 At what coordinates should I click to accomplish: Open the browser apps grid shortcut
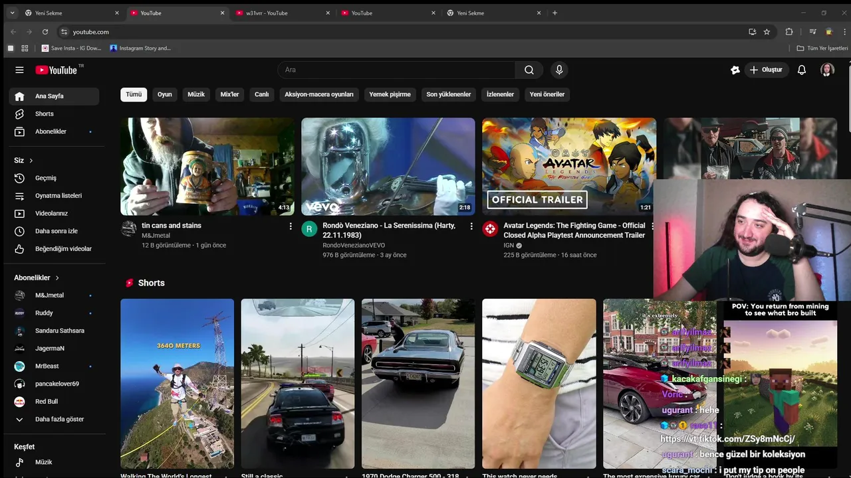[25, 48]
